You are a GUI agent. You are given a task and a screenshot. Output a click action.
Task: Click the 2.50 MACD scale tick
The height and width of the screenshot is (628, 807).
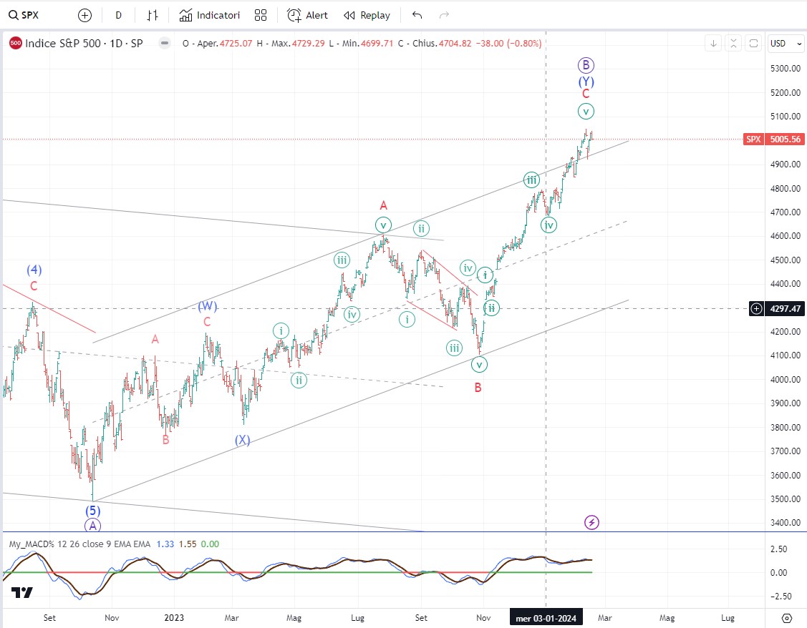[x=779, y=549]
